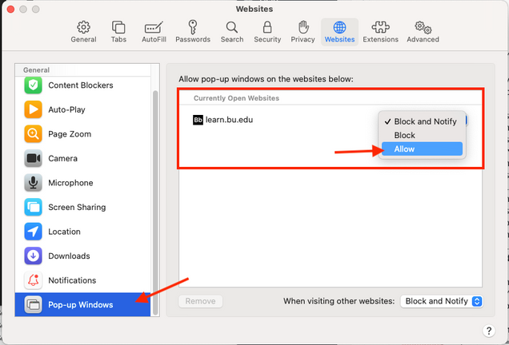Open the General preferences tab
509x345 pixels.
coord(83,32)
